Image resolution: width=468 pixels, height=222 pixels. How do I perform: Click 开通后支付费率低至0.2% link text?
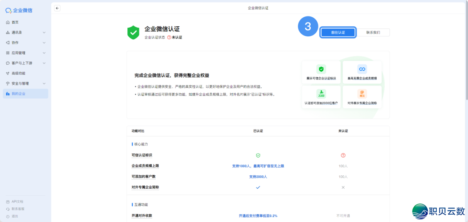point(258,216)
